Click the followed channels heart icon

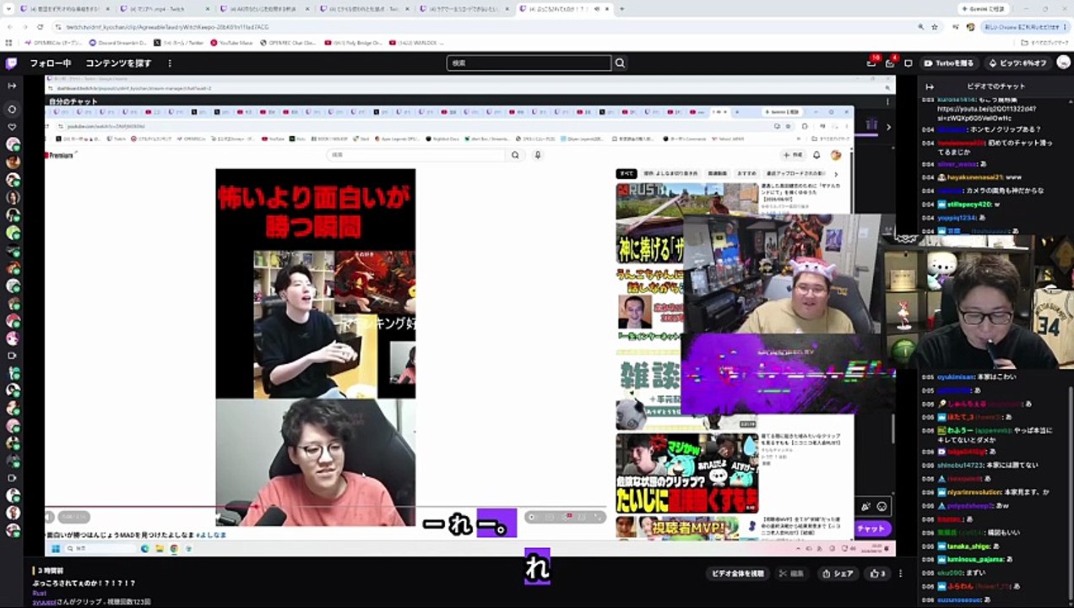coord(12,127)
